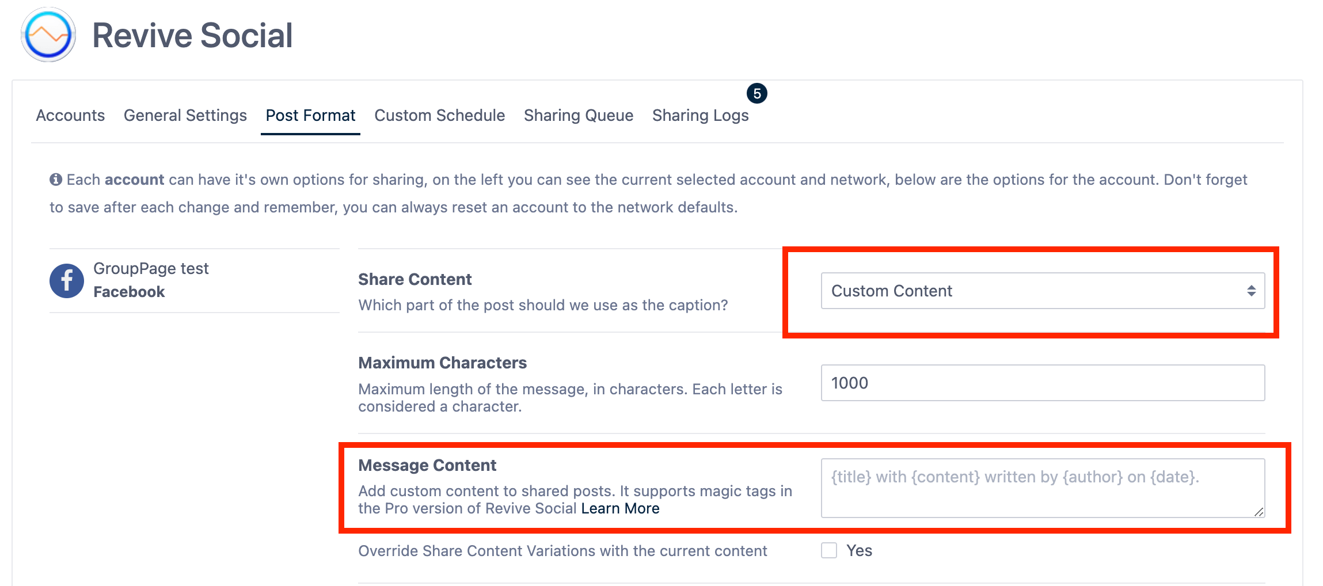
Task: Select the Post Format tab
Action: pyautogui.click(x=310, y=116)
